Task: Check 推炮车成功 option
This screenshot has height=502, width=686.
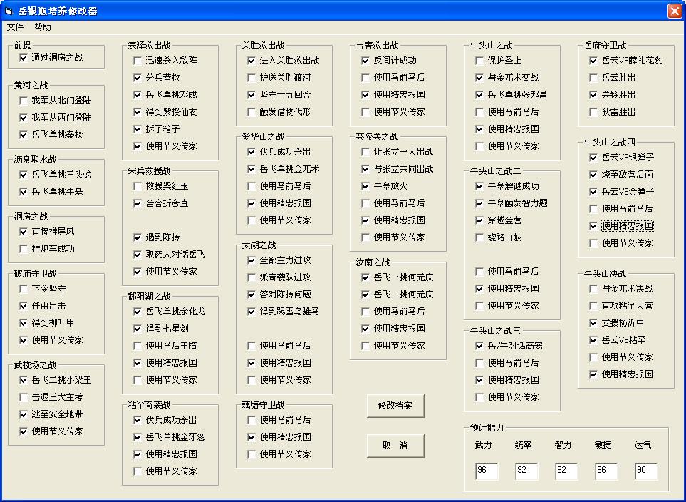Action: (24, 249)
